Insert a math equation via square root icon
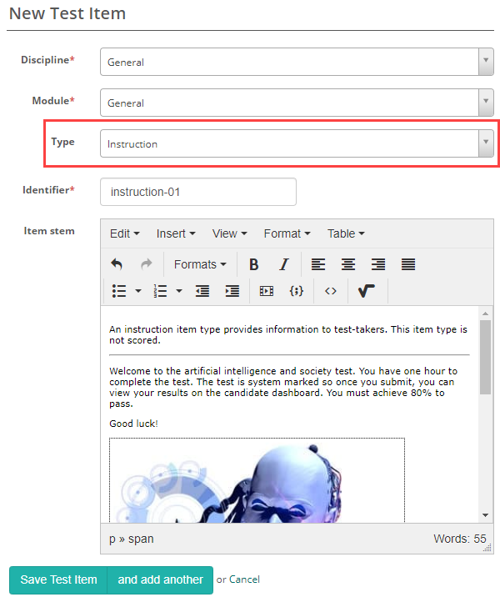500x602 pixels. pyautogui.click(x=366, y=291)
